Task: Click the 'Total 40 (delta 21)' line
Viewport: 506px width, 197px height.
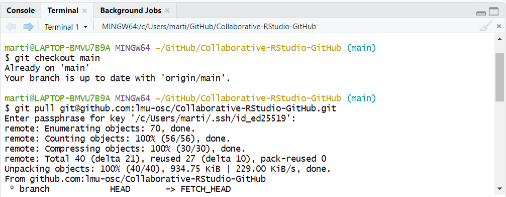Action: pyautogui.click(x=165, y=159)
